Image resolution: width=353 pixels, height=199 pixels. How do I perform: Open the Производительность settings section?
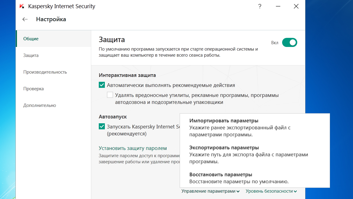pos(45,72)
